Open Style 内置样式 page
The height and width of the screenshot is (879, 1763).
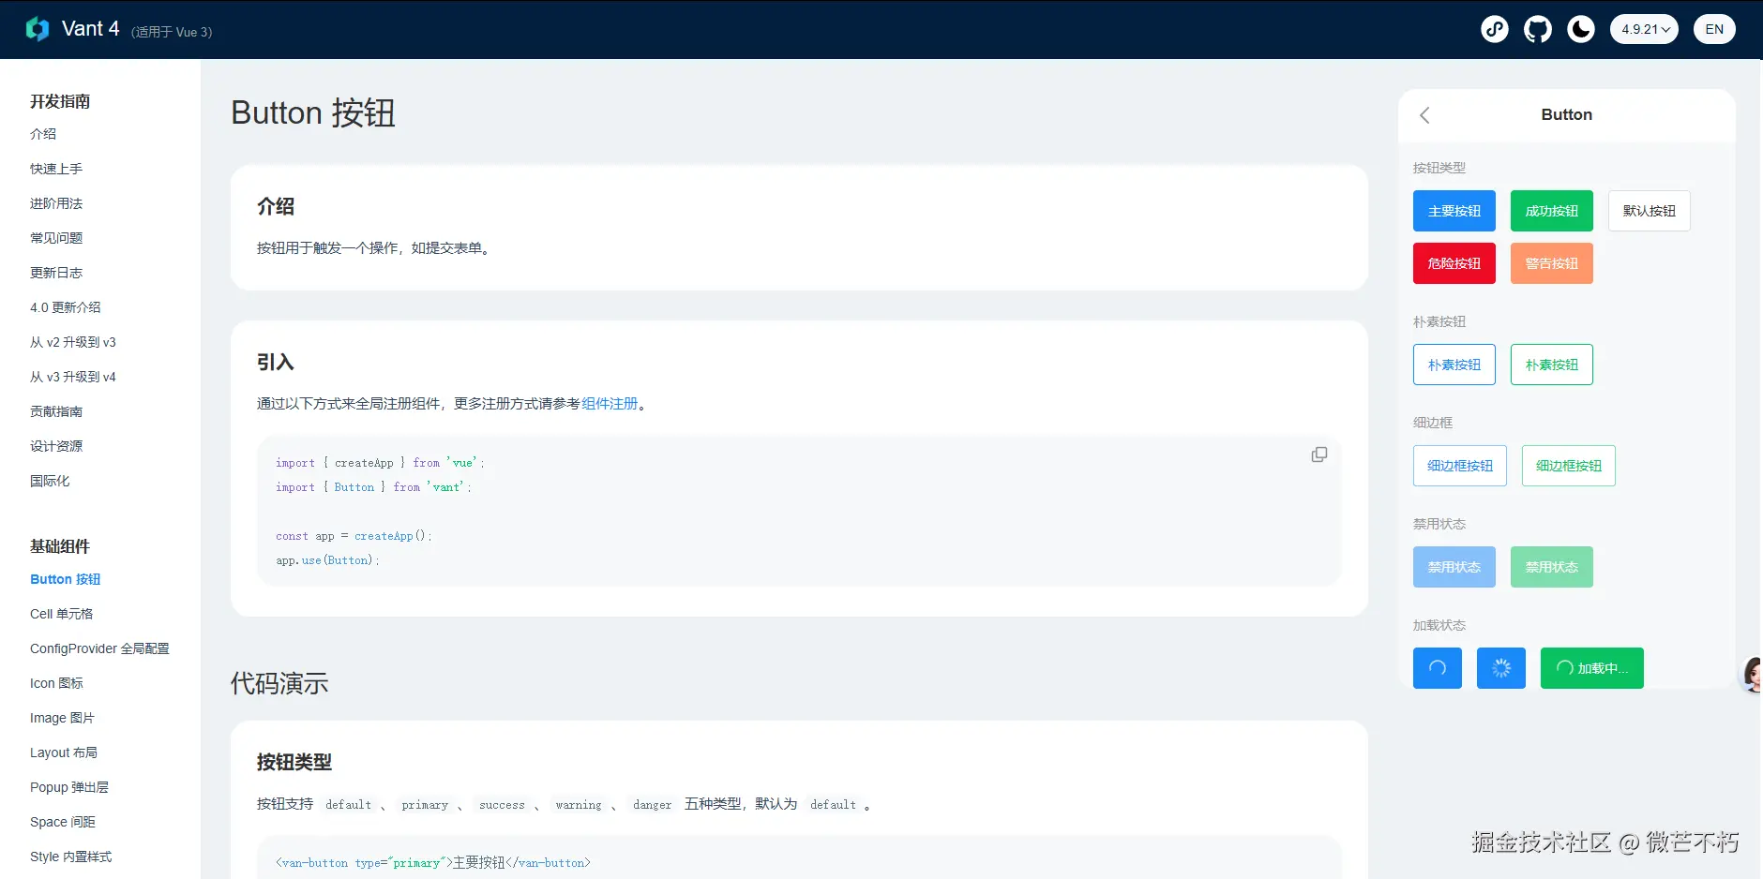71,857
